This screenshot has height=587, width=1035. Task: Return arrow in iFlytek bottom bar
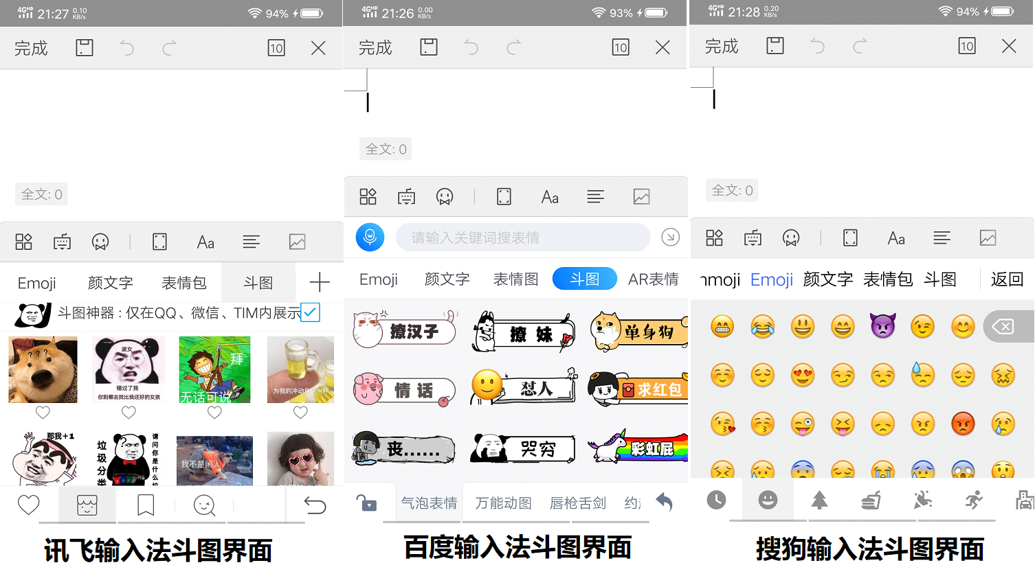pyautogui.click(x=315, y=506)
